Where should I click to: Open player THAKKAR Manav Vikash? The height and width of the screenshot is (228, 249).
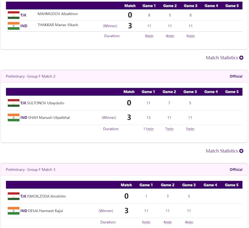pos(58,25)
